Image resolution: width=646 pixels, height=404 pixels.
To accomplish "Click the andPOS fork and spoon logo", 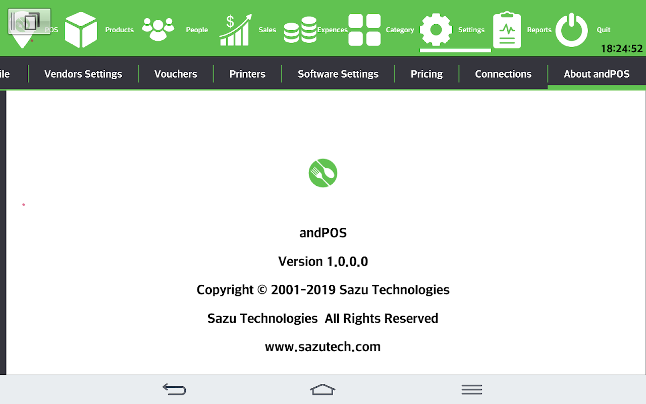I will coord(323,173).
